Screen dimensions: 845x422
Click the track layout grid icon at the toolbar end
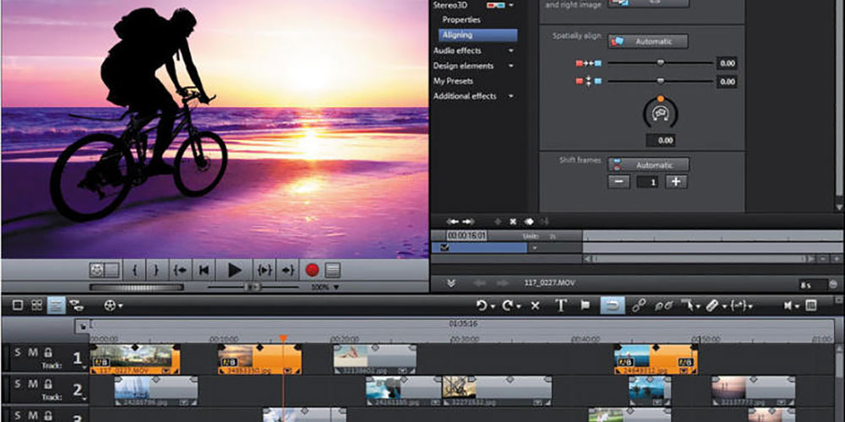pyautogui.click(x=811, y=306)
